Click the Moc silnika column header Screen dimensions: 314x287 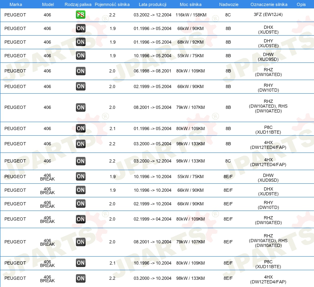[x=190, y=4]
